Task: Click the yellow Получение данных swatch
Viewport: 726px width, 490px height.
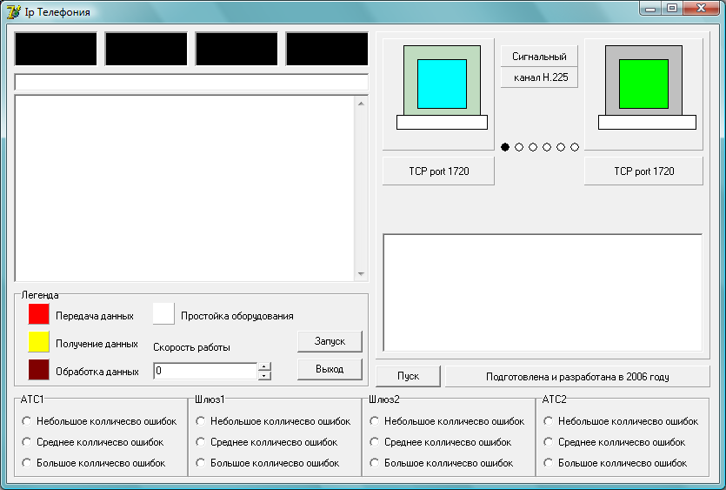Action: [x=39, y=342]
